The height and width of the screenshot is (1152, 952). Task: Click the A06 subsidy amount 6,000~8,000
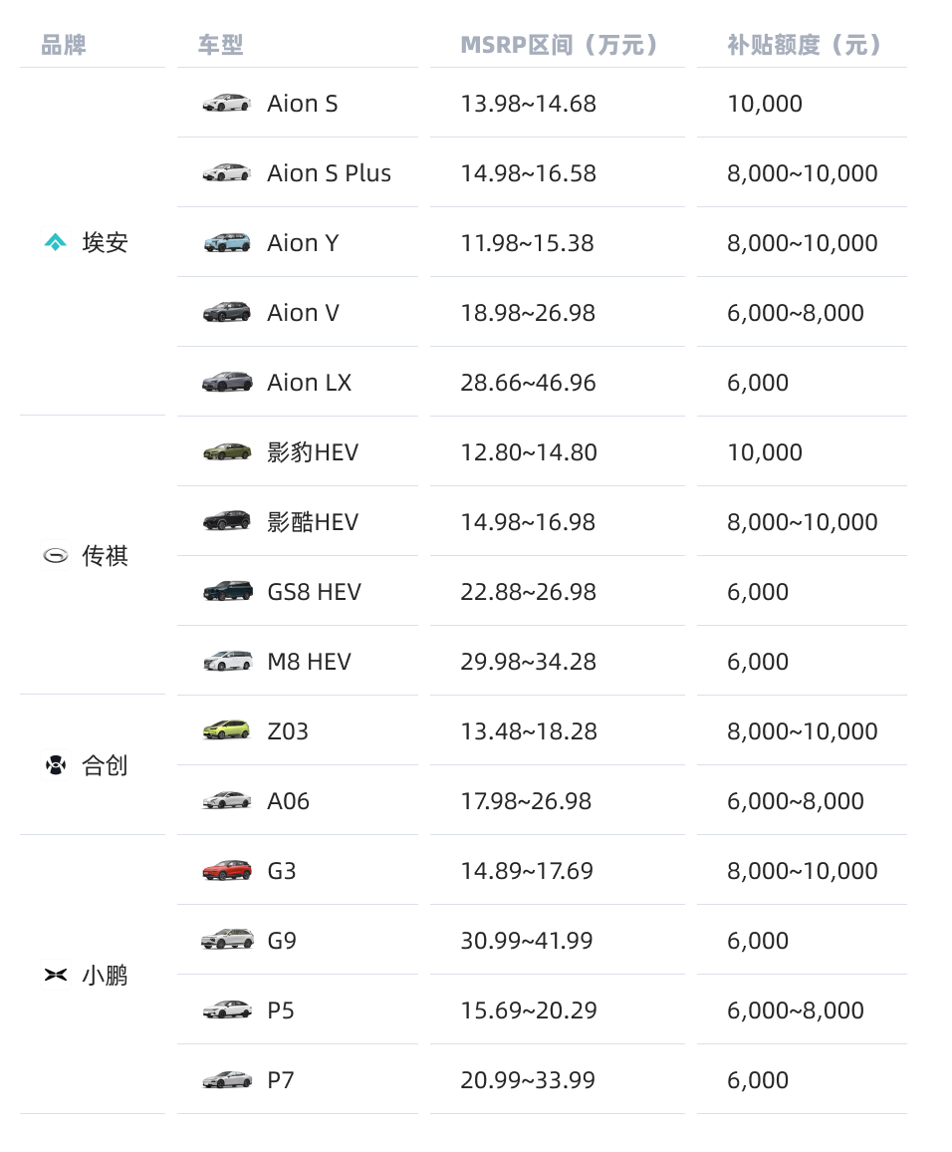click(795, 801)
